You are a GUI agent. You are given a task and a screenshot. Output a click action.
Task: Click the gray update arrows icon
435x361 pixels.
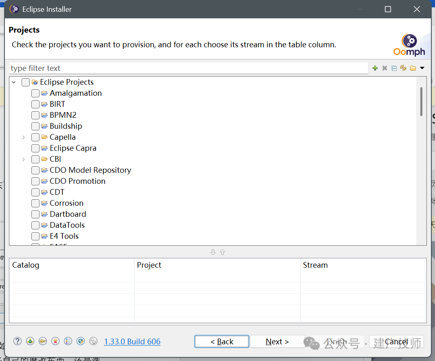point(93,341)
